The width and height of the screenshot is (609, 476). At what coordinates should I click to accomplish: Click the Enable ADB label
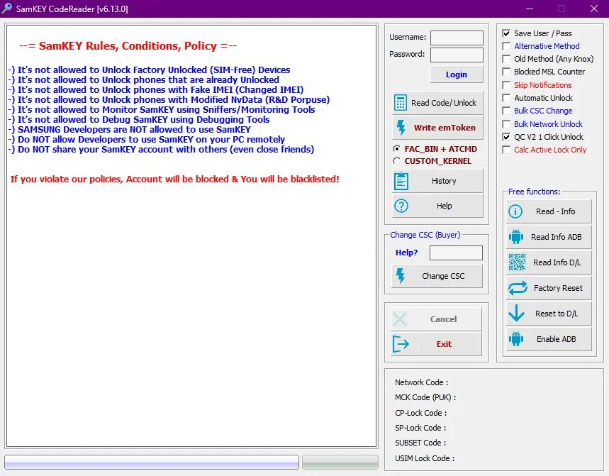click(x=556, y=339)
